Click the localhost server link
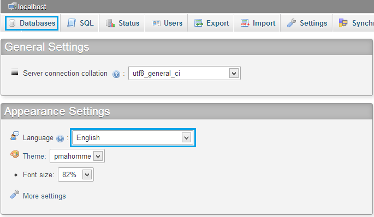Image resolution: width=374 pixels, height=217 pixels. point(32,7)
